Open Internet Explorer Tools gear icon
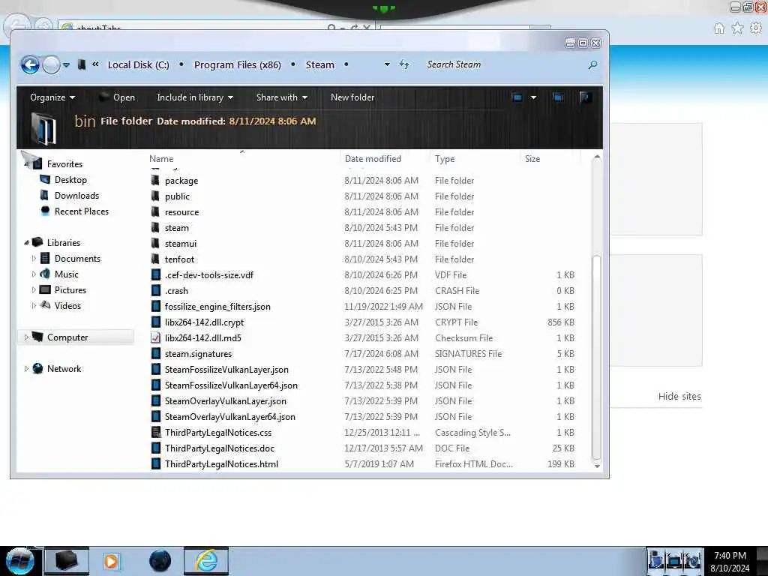The image size is (768, 576). 756,28
